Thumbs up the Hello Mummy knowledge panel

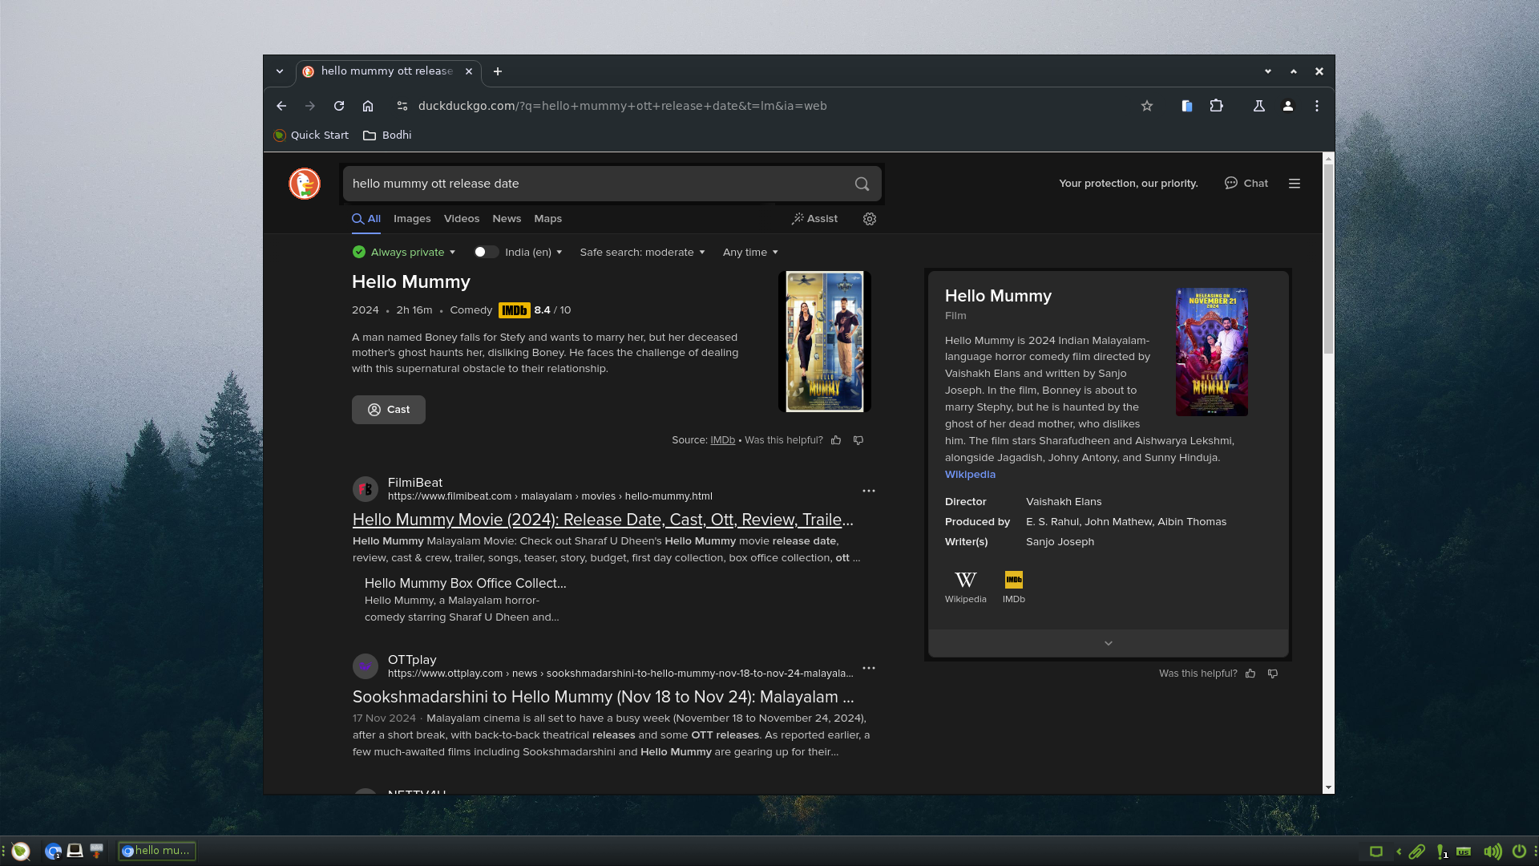[1250, 674]
